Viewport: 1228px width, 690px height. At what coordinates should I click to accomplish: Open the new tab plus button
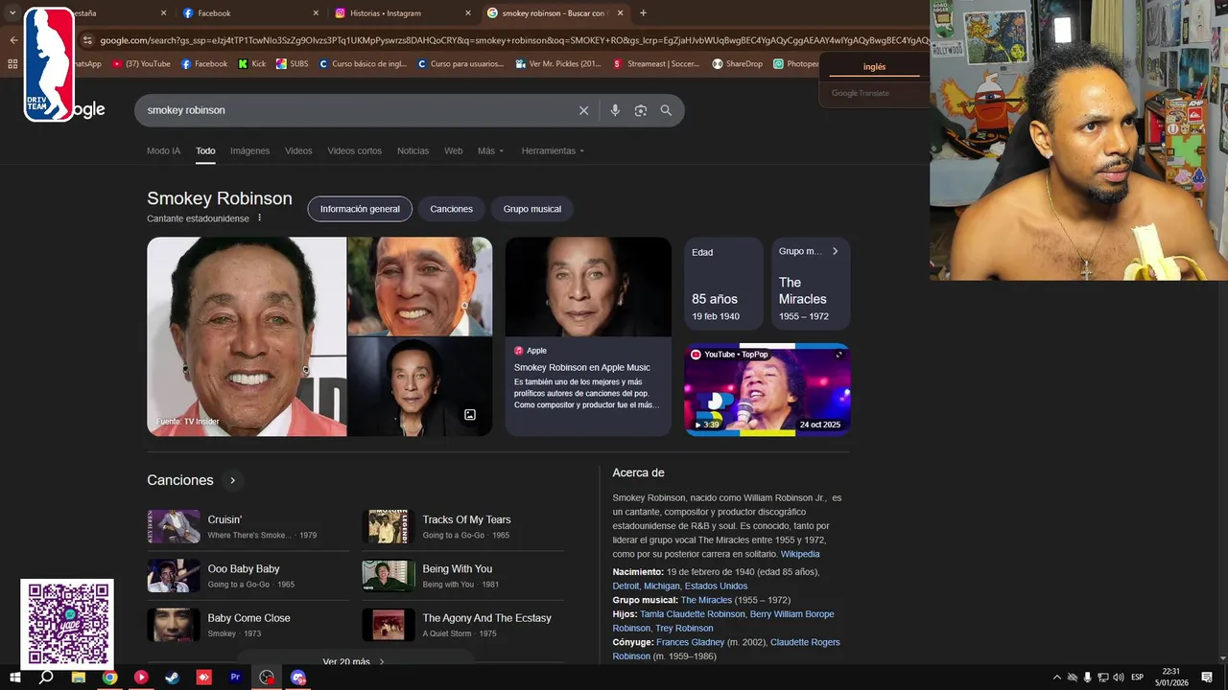(x=643, y=13)
